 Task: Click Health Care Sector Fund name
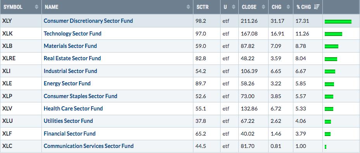[x=73, y=108]
